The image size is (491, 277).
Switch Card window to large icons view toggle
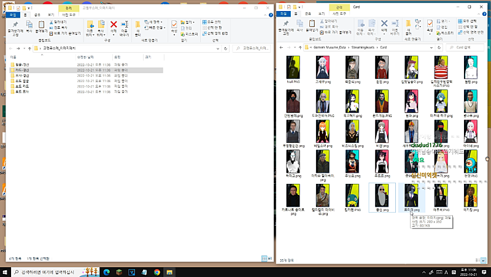(x=483, y=260)
